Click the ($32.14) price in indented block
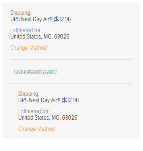Image resolution: width=143 pixels, height=151 pixels. (70, 100)
